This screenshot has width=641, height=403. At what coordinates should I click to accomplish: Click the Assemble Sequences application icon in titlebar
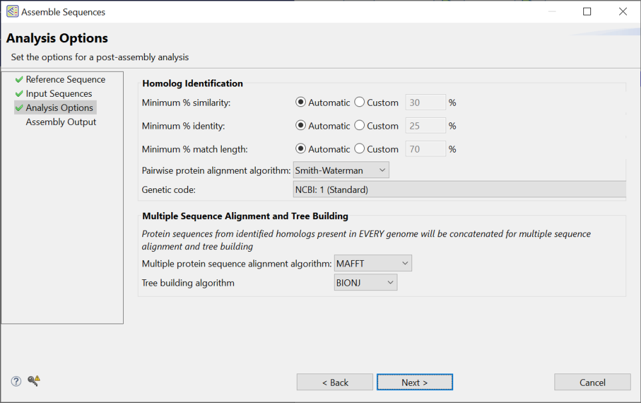(14, 12)
